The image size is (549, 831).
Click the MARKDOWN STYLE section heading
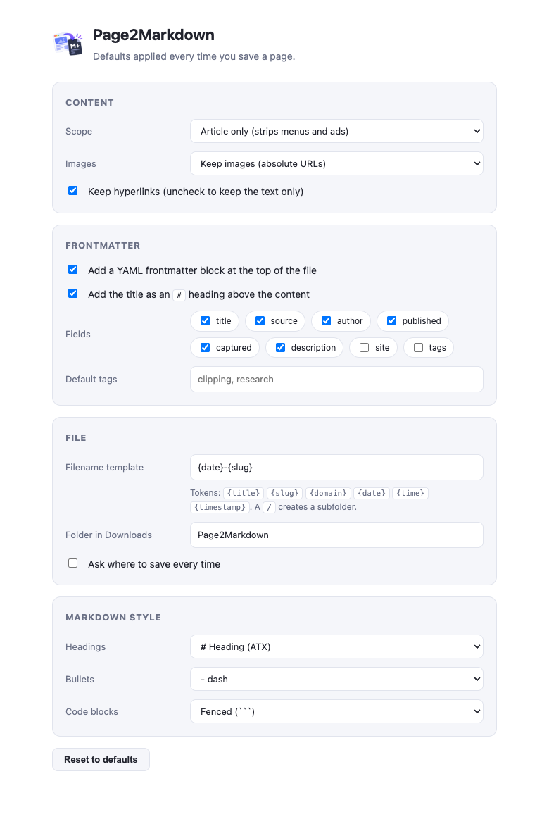coord(113,618)
